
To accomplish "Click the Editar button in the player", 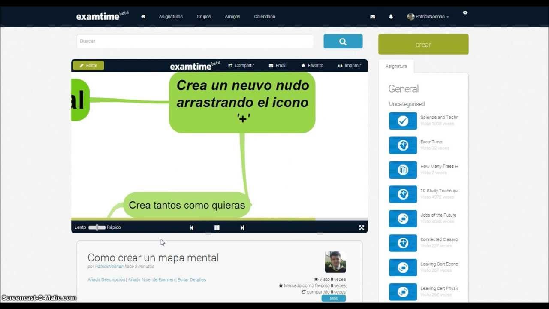I will [x=88, y=66].
